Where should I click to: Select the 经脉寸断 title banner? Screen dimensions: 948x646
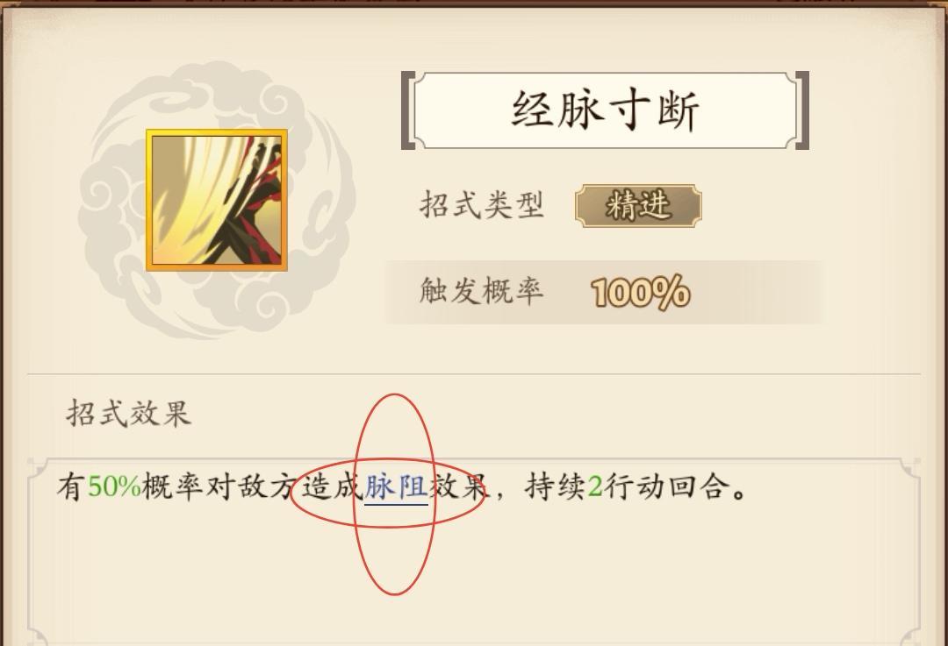click(x=605, y=110)
